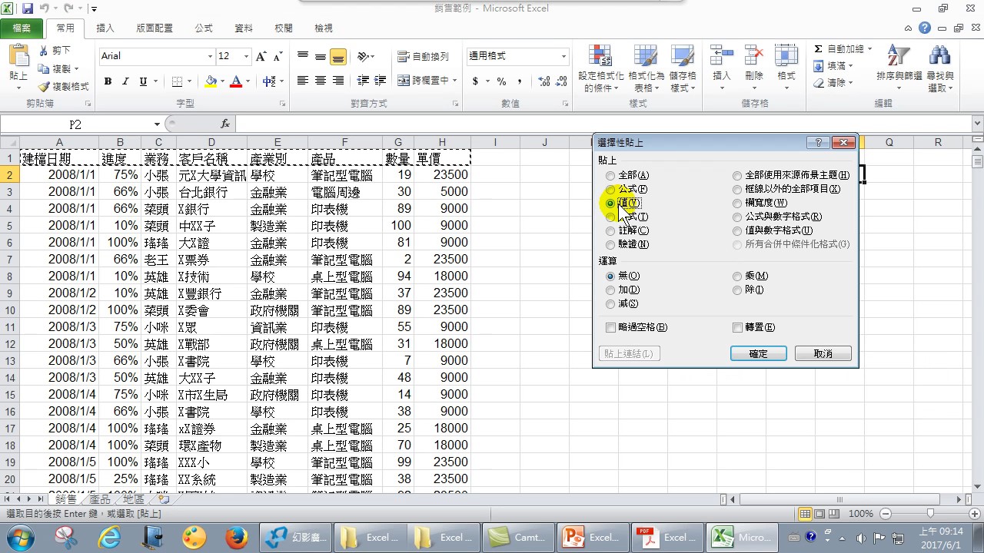Image resolution: width=984 pixels, height=553 pixels.
Task: Center cell text horizontally
Action: pyautogui.click(x=320, y=81)
